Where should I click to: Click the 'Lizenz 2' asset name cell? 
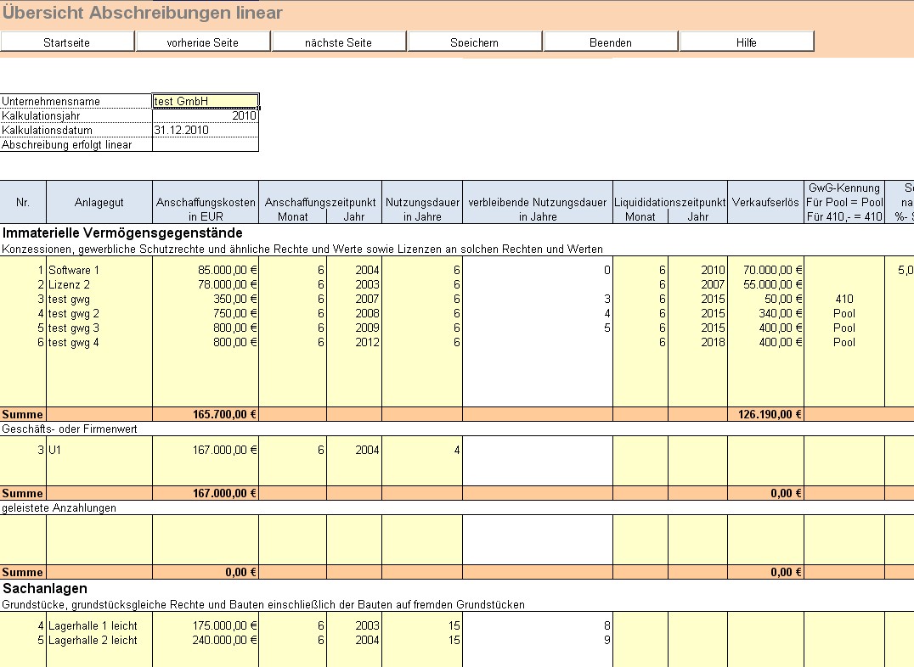99,284
